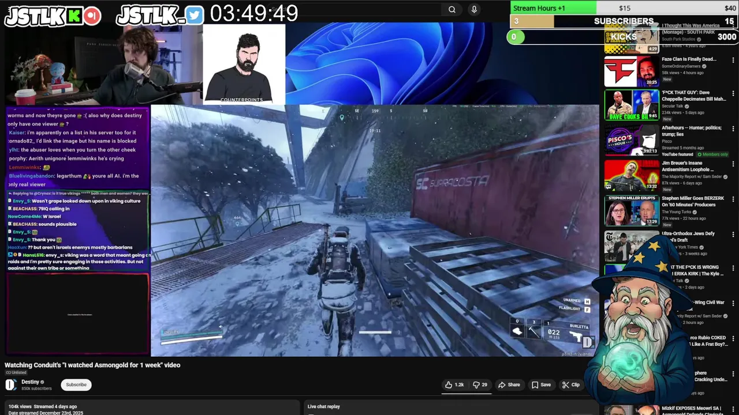
Task: Click the Unlisted label under the title
Action: pyautogui.click(x=16, y=372)
